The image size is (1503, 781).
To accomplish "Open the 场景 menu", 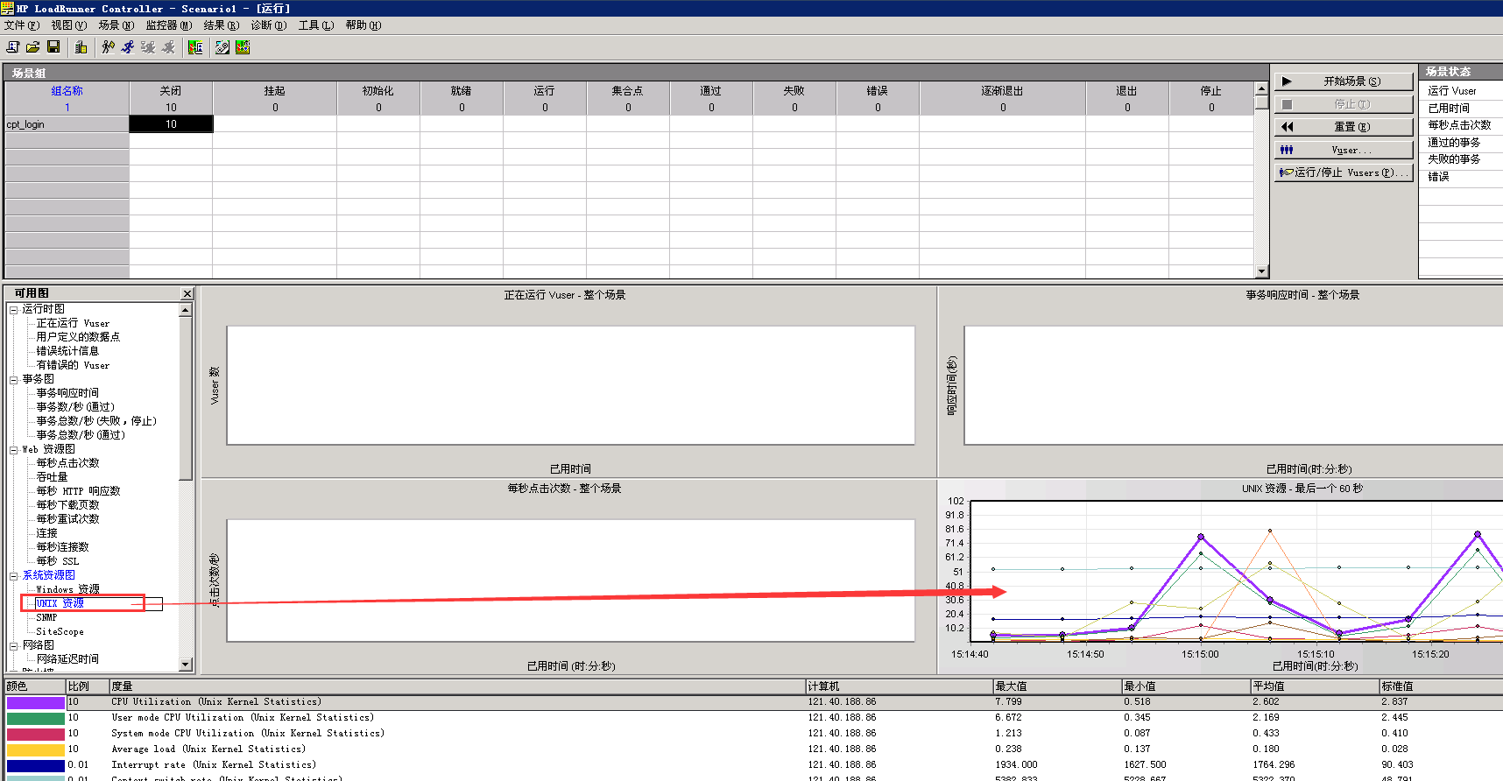I will click(116, 25).
